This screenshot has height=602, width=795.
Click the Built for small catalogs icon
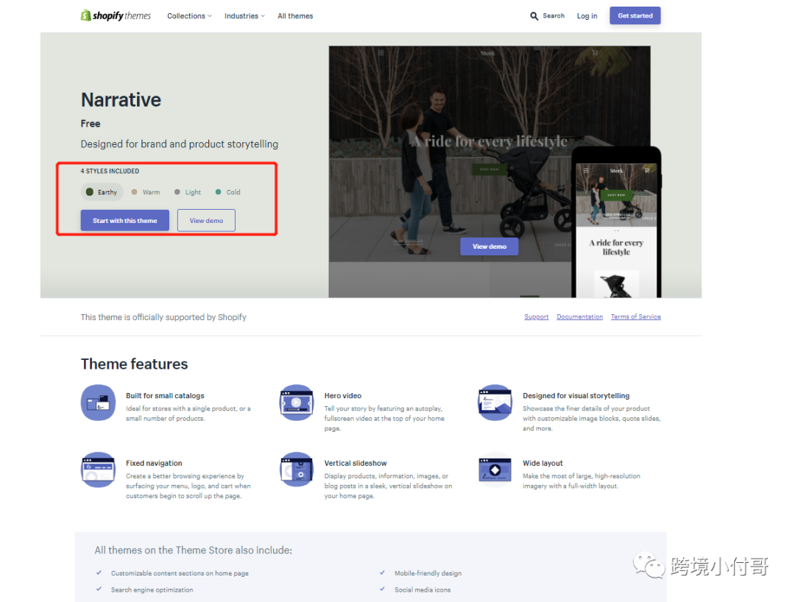99,403
